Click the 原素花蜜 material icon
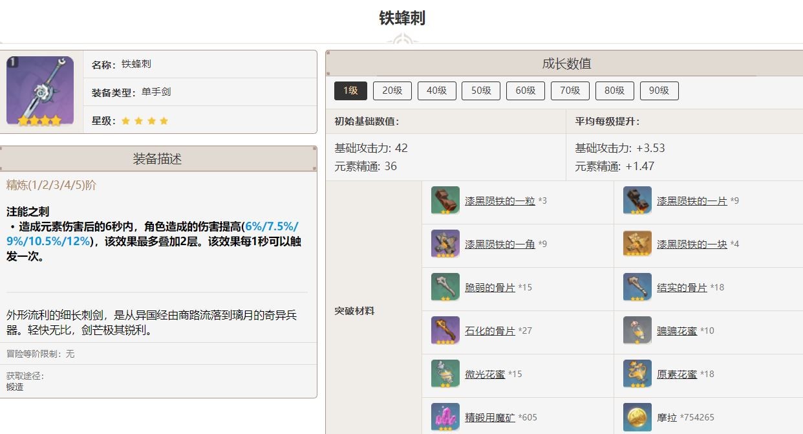The width and height of the screenshot is (803, 434). (637, 374)
